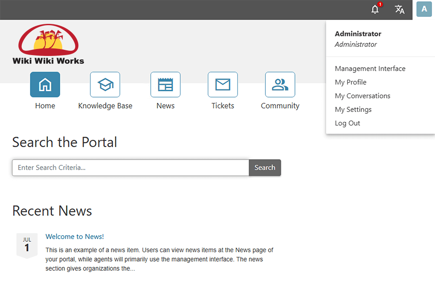This screenshot has width=435, height=282.
Task: Open the Community people icon
Action: point(280,85)
